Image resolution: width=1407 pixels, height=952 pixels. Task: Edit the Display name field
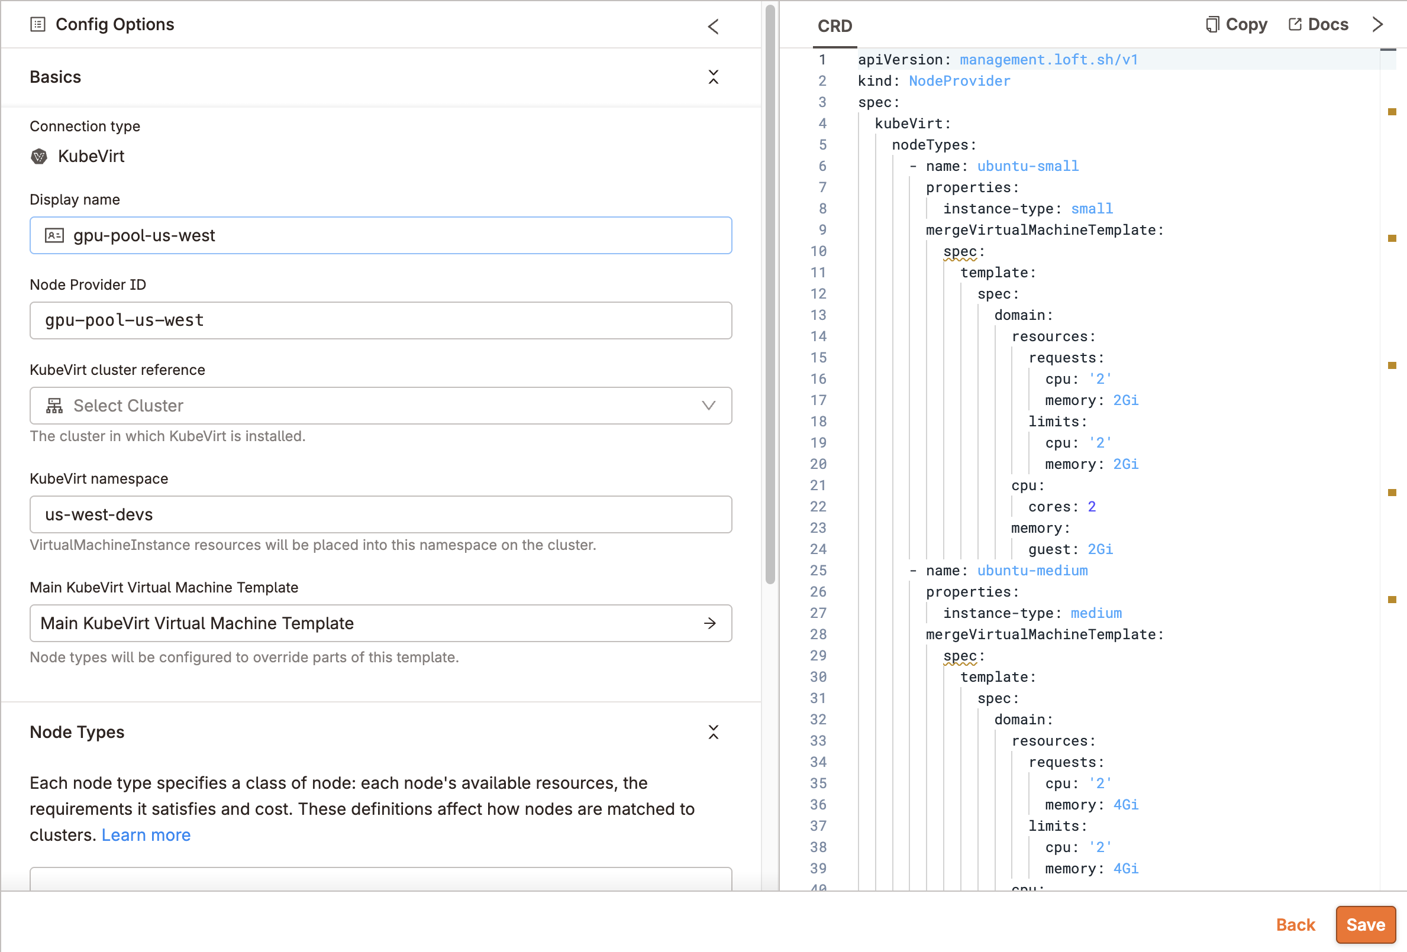click(x=381, y=235)
